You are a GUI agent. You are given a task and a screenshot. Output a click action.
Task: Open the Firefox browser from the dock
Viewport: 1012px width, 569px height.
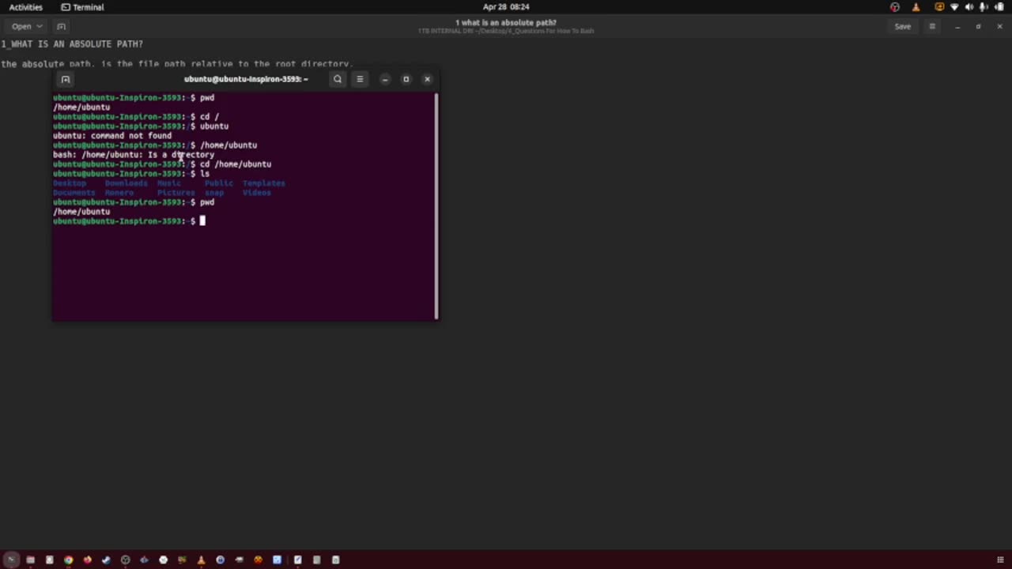point(87,560)
